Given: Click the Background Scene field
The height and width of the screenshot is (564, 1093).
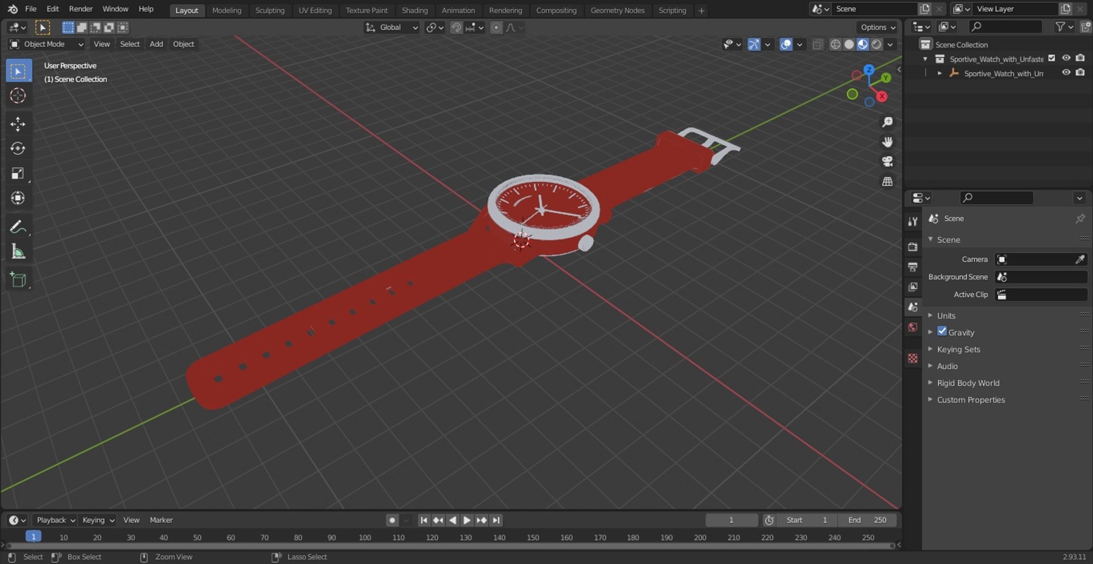Looking at the screenshot, I should 1041,277.
